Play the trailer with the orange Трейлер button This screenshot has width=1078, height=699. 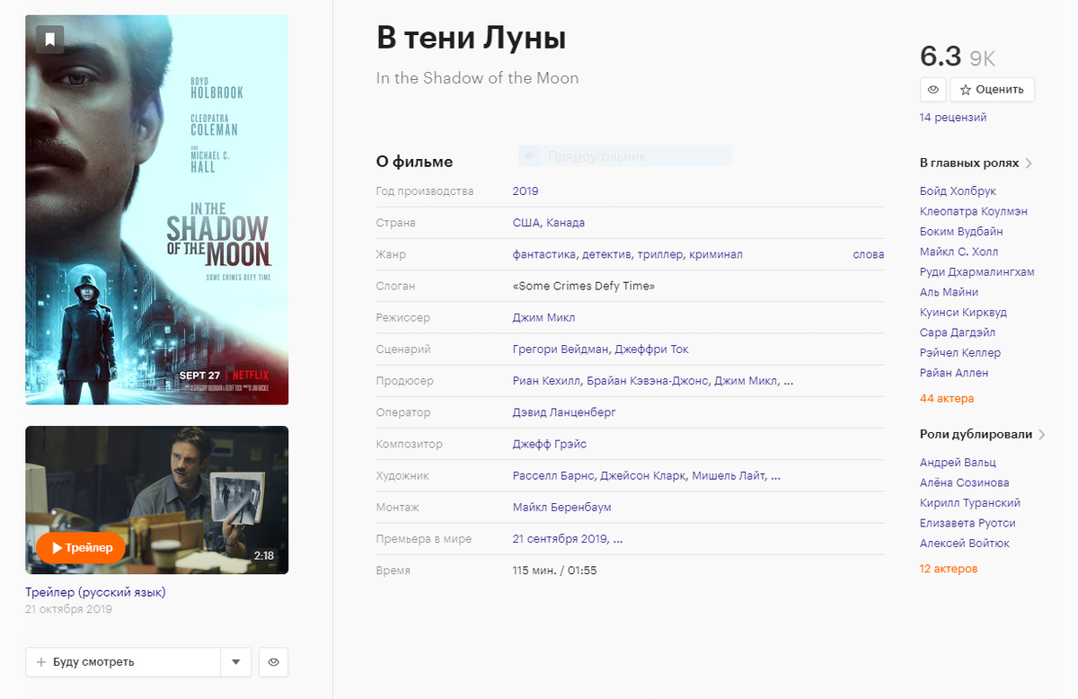point(81,547)
